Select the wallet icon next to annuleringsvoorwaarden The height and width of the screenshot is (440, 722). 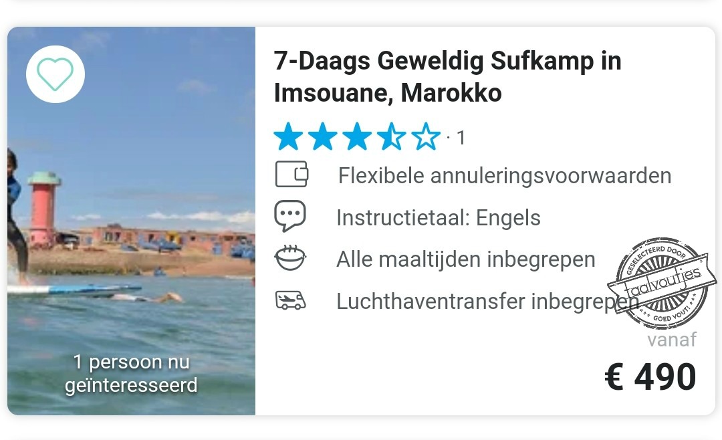(x=291, y=174)
